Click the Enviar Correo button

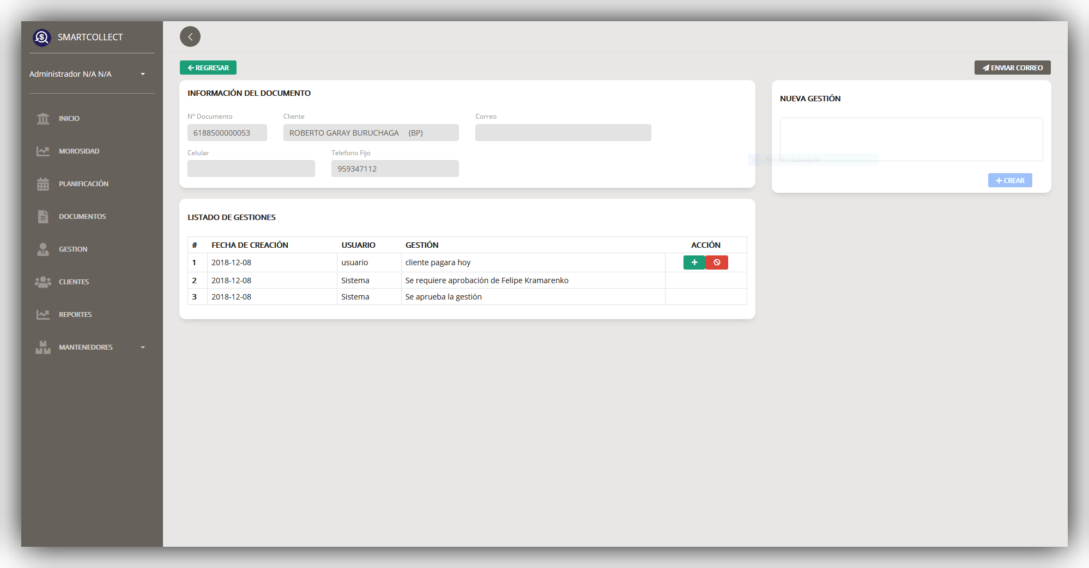(x=1012, y=68)
